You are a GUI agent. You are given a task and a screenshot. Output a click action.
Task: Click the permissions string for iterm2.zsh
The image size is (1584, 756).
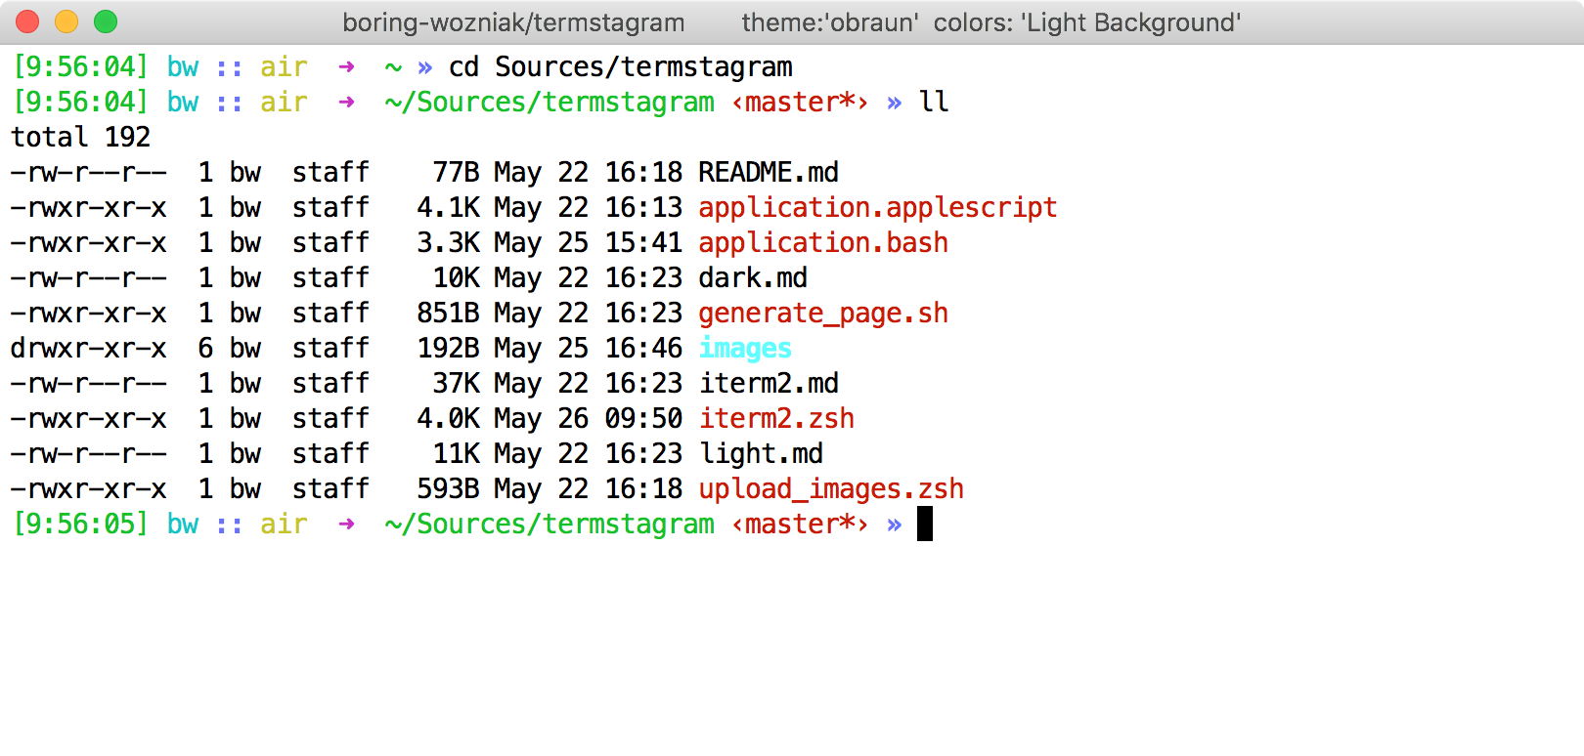(89, 418)
